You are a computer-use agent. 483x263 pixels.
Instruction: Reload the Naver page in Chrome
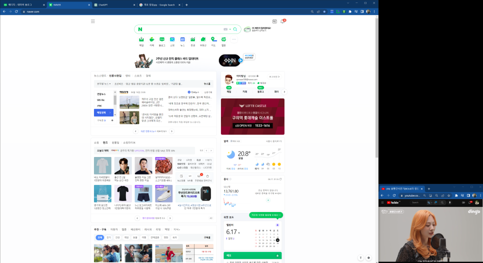click(16, 11)
